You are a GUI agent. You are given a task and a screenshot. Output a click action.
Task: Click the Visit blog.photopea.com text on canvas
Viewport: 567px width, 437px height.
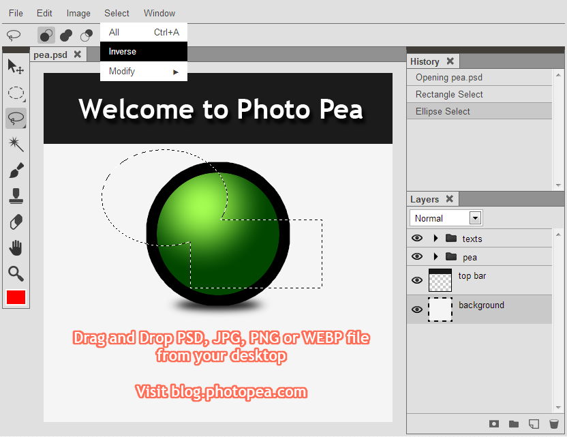pos(221,392)
